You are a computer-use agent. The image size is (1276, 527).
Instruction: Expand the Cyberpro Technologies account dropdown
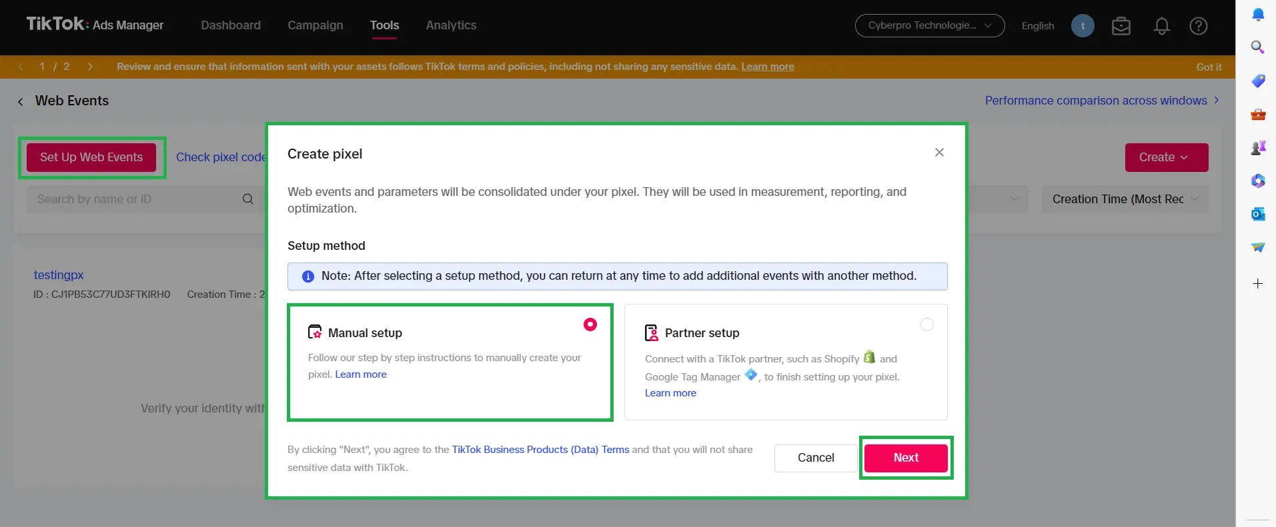click(930, 25)
